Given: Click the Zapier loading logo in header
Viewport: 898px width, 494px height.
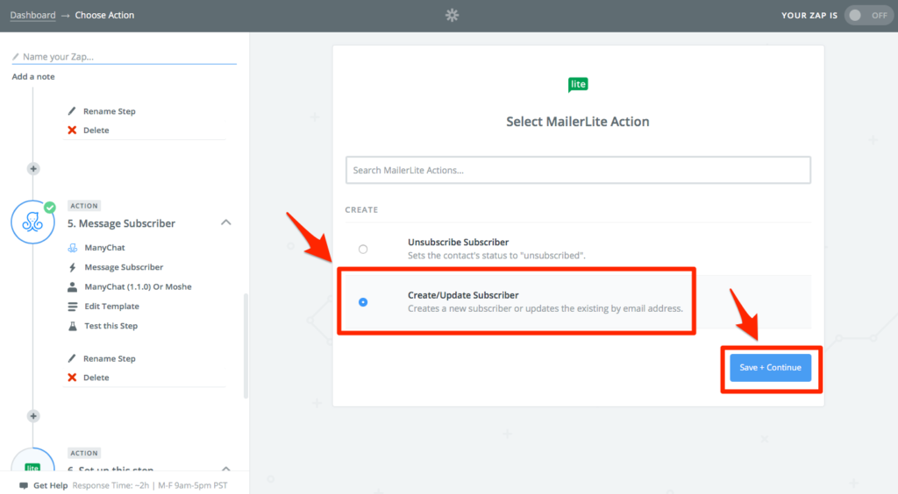Looking at the screenshot, I should [x=452, y=16].
